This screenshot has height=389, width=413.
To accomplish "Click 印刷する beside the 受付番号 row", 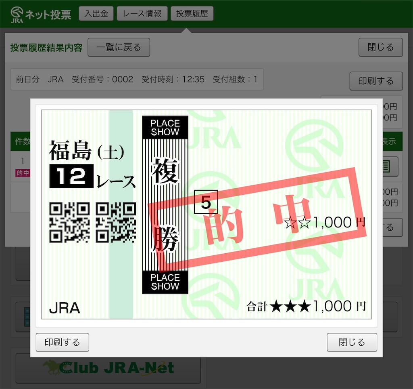I will pyautogui.click(x=376, y=81).
